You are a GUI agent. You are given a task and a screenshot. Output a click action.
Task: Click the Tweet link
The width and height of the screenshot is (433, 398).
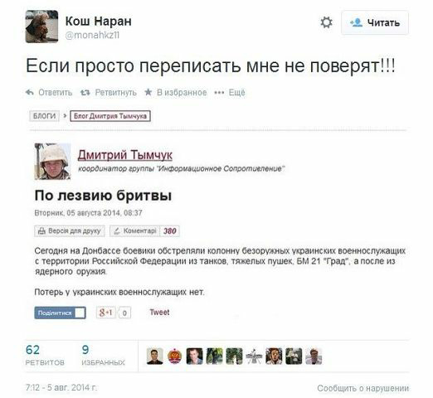(x=159, y=313)
